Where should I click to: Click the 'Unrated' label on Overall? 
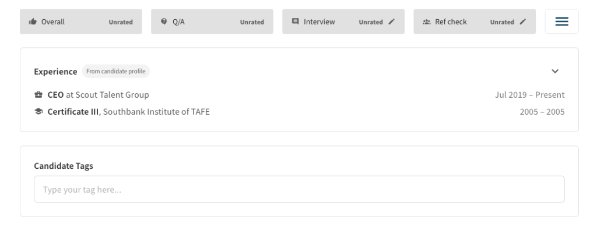121,22
